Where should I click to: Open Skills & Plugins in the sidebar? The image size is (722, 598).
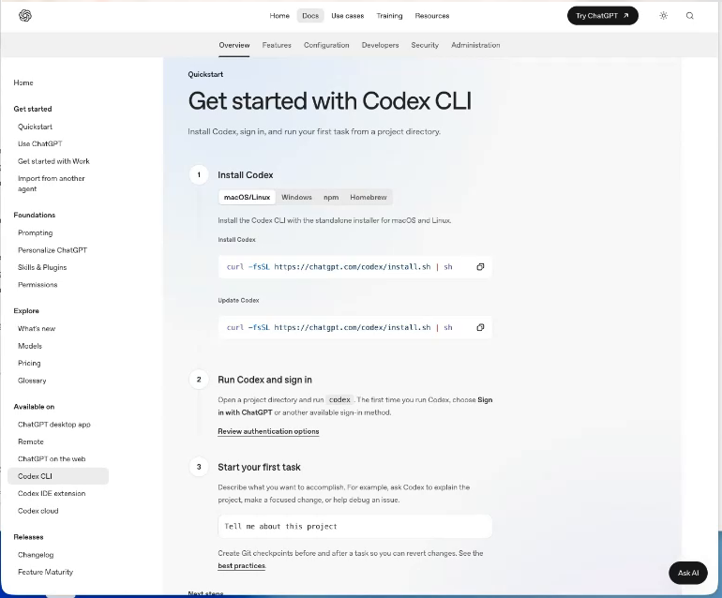(x=42, y=267)
